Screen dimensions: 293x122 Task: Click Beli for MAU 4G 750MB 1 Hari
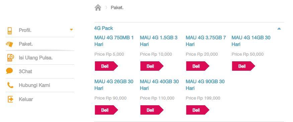pyautogui.click(x=106, y=66)
